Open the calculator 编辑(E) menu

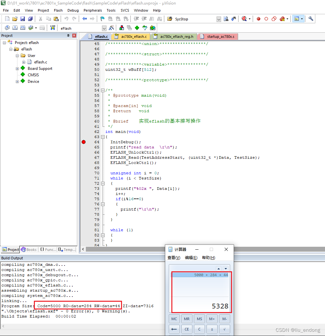(x=191, y=257)
